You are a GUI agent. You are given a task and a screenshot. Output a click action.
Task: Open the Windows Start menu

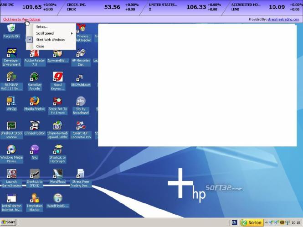click(x=8, y=222)
